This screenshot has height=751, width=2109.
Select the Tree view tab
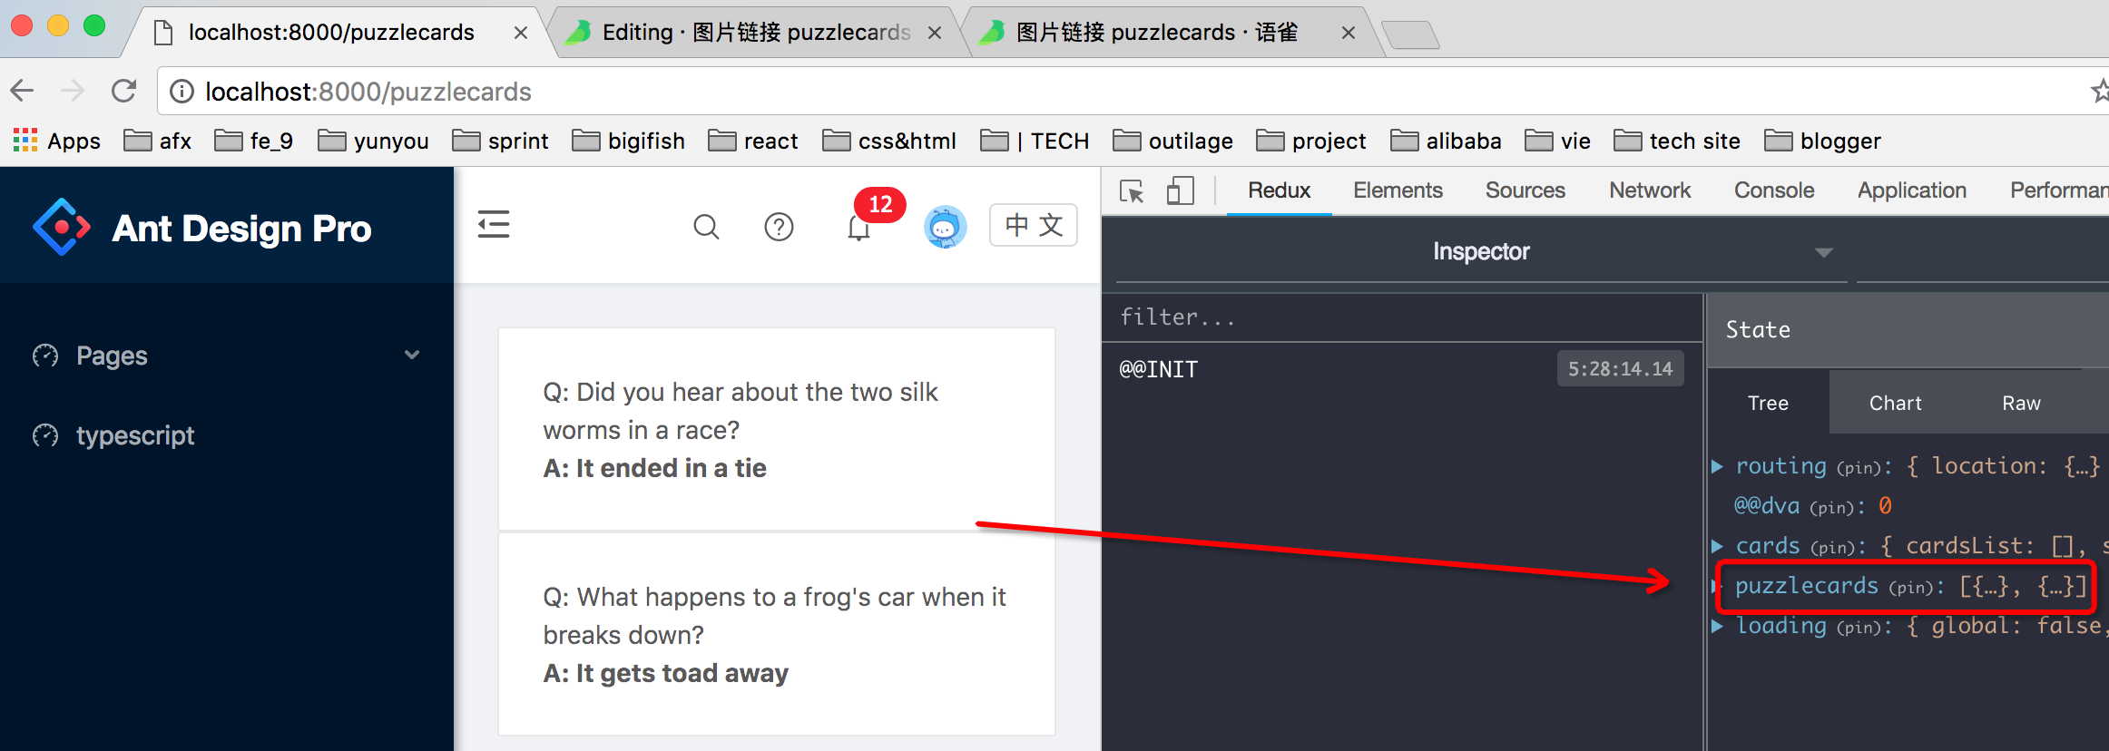[x=1768, y=403]
